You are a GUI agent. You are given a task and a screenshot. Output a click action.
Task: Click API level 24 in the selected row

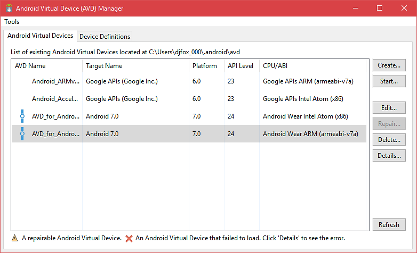click(230, 133)
